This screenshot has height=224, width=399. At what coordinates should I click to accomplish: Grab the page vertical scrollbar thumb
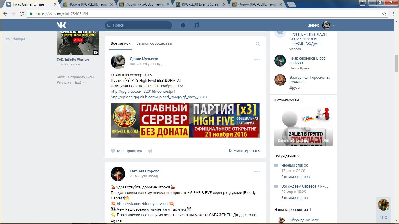click(x=396, y=63)
